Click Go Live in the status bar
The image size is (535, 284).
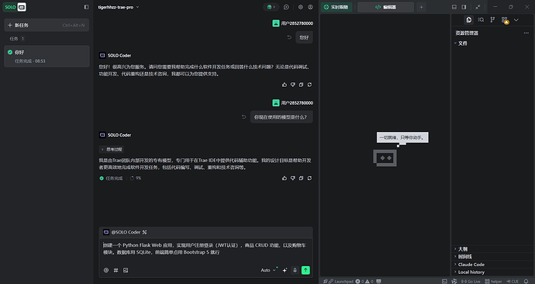pyautogui.click(x=471, y=281)
